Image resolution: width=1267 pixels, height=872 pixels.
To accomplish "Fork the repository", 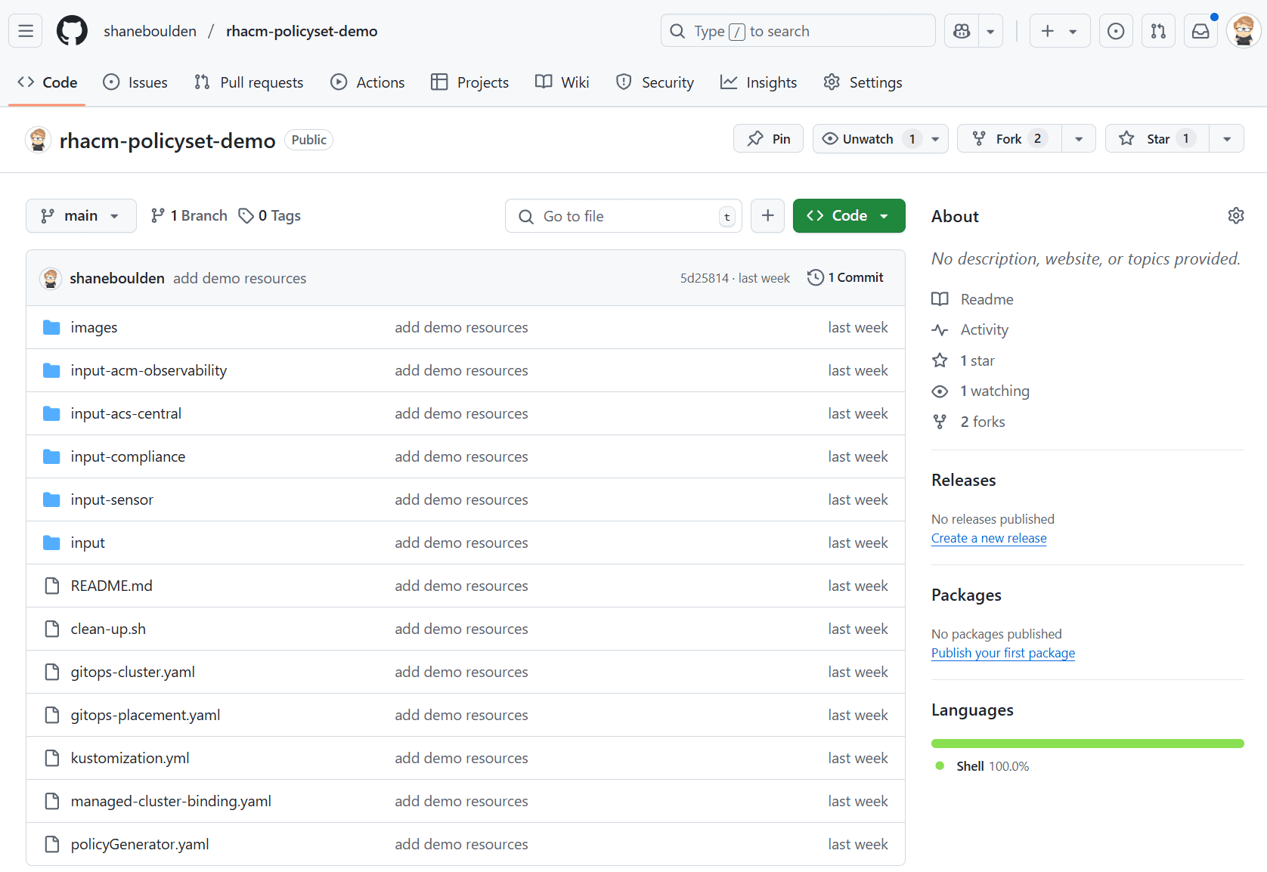I will pyautogui.click(x=1009, y=139).
